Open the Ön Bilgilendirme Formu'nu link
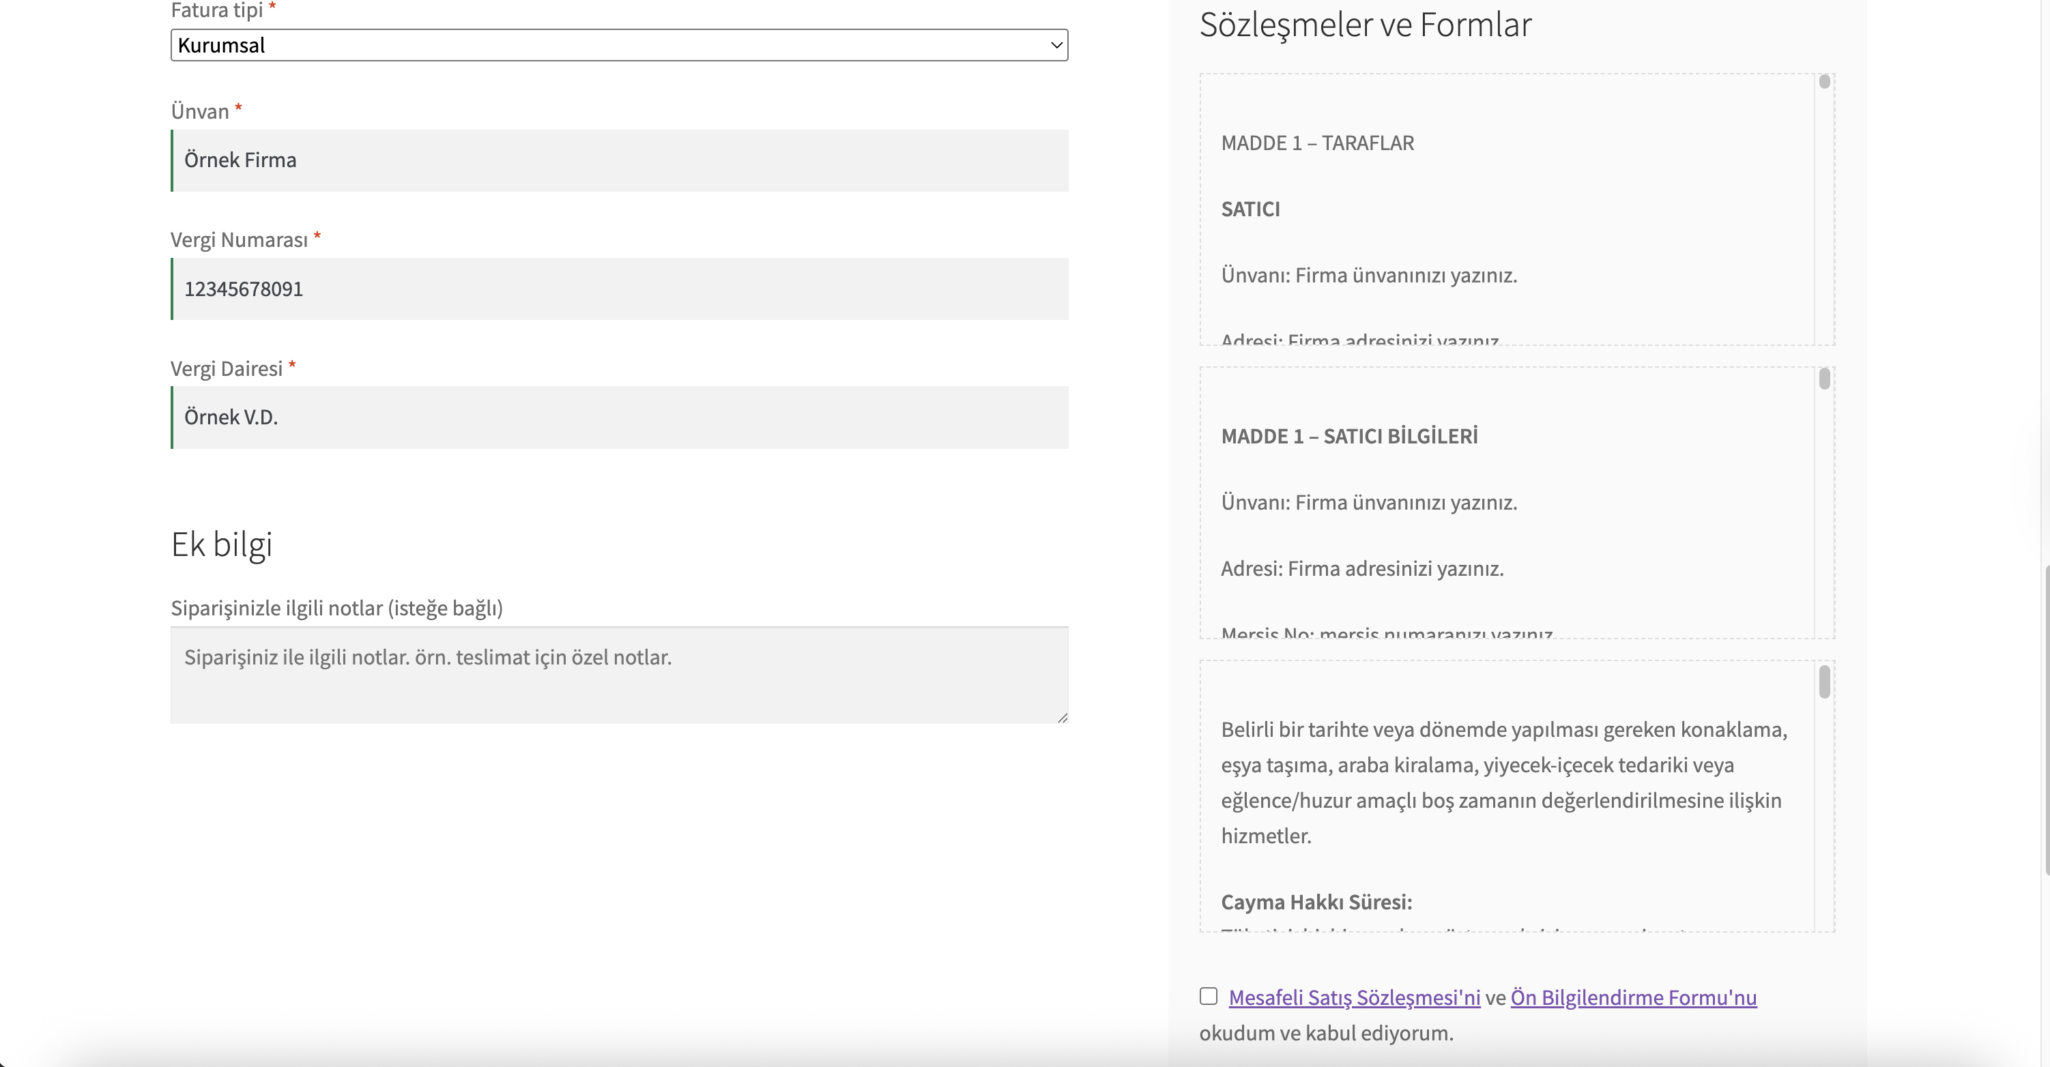 (1633, 998)
